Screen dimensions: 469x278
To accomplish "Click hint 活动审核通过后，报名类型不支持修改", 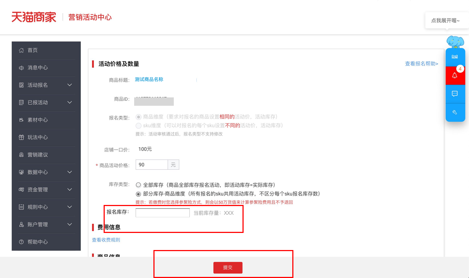I will (179, 134).
